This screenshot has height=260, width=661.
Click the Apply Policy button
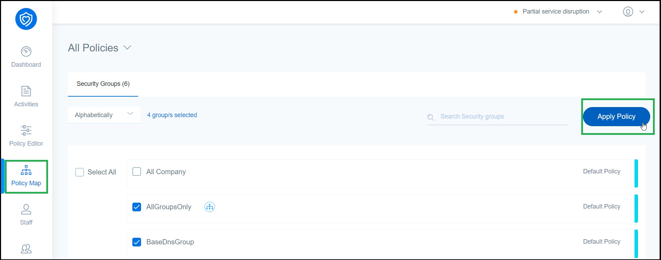pos(616,116)
